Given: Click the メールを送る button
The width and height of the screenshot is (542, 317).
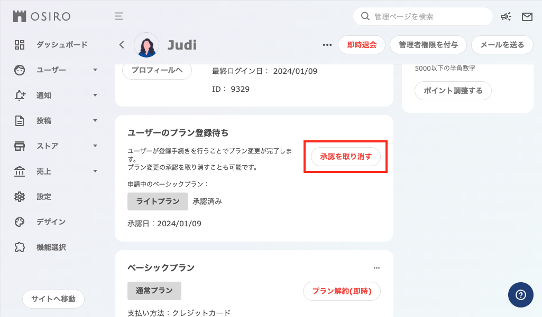Looking at the screenshot, I should click(502, 45).
